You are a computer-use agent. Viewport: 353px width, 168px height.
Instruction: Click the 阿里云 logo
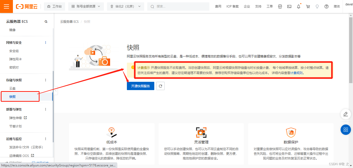pyautogui.click(x=27, y=6)
